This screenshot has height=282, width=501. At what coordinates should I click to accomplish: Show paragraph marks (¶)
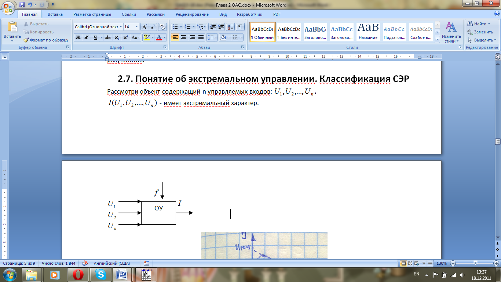(240, 27)
